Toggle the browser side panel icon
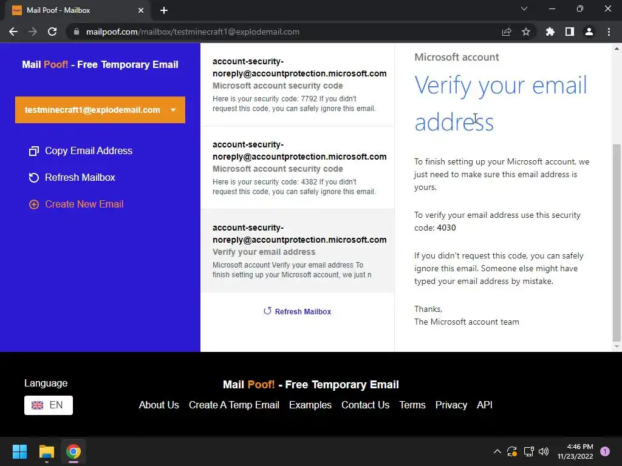 570,32
